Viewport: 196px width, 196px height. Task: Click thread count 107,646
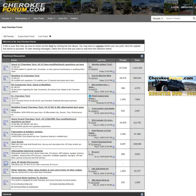[123, 68]
